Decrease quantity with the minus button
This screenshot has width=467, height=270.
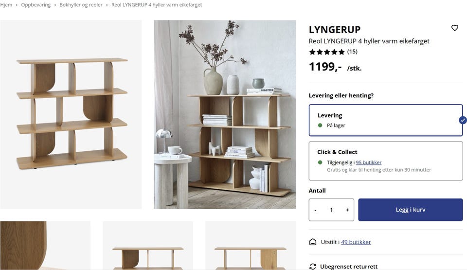pos(315,210)
